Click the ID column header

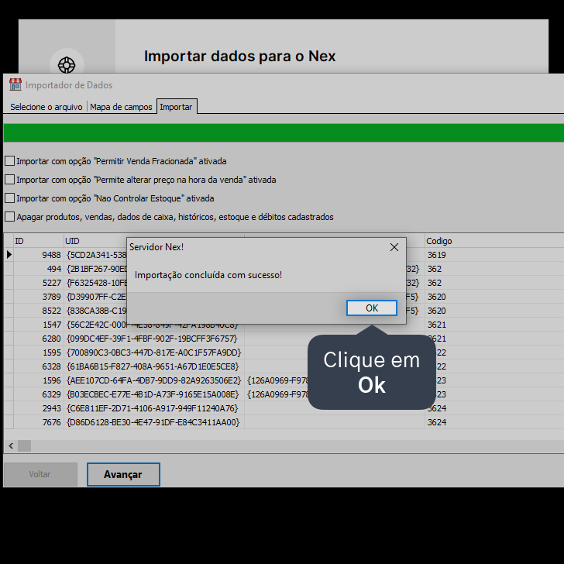pyautogui.click(x=39, y=241)
